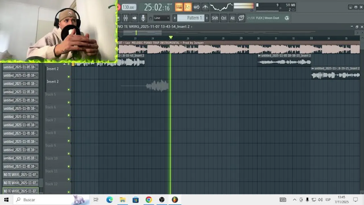Toggle the 3.2 countdown before recording icon
Viewport: 364px width, 205px height.
tap(187, 7)
